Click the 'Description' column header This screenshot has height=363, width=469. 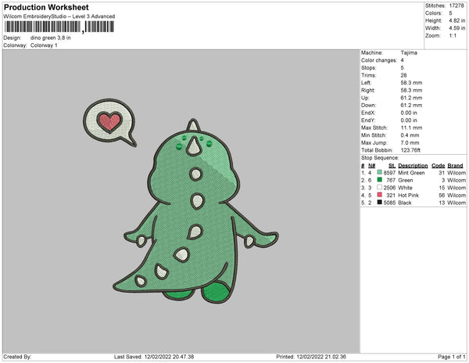coord(413,166)
